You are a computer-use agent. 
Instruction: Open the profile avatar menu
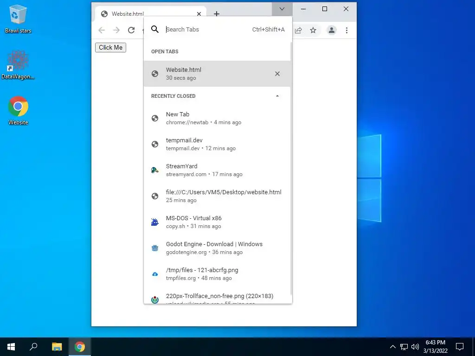click(x=332, y=30)
